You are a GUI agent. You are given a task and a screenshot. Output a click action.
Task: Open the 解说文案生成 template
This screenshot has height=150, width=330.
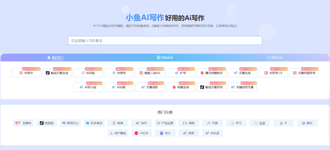coord(57,73)
